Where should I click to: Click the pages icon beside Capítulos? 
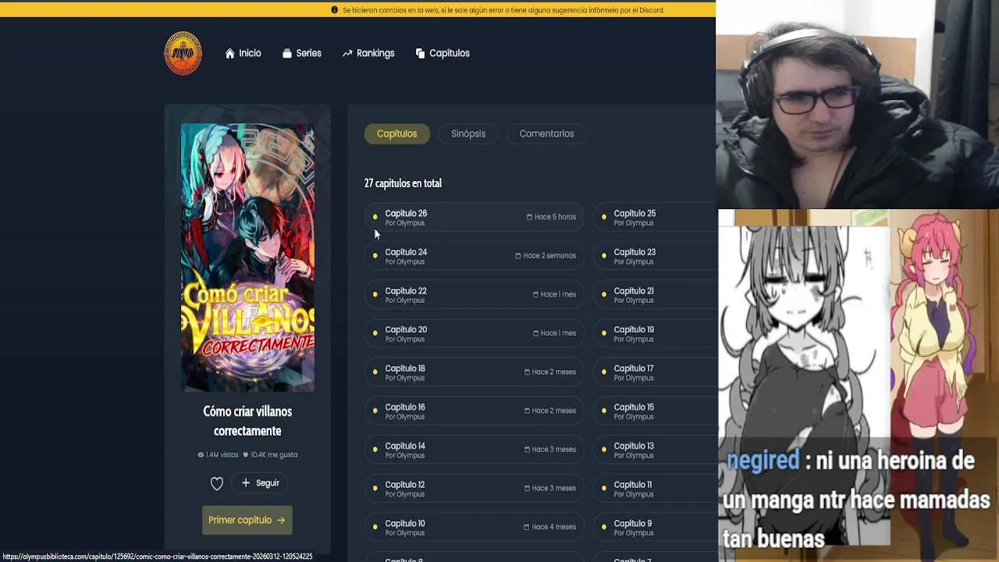(420, 53)
